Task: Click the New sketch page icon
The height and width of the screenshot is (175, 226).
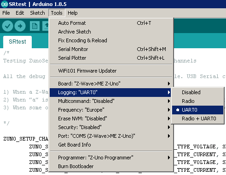Action: [x=35, y=26]
